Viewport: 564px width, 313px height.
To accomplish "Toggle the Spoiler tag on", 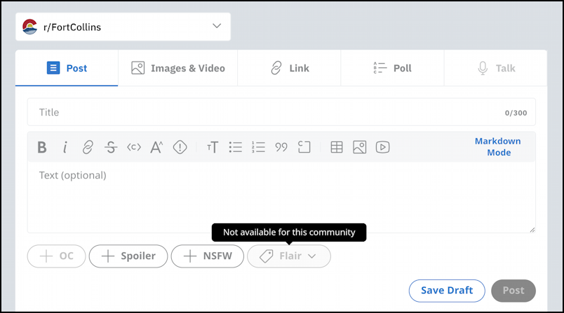I will click(x=128, y=256).
